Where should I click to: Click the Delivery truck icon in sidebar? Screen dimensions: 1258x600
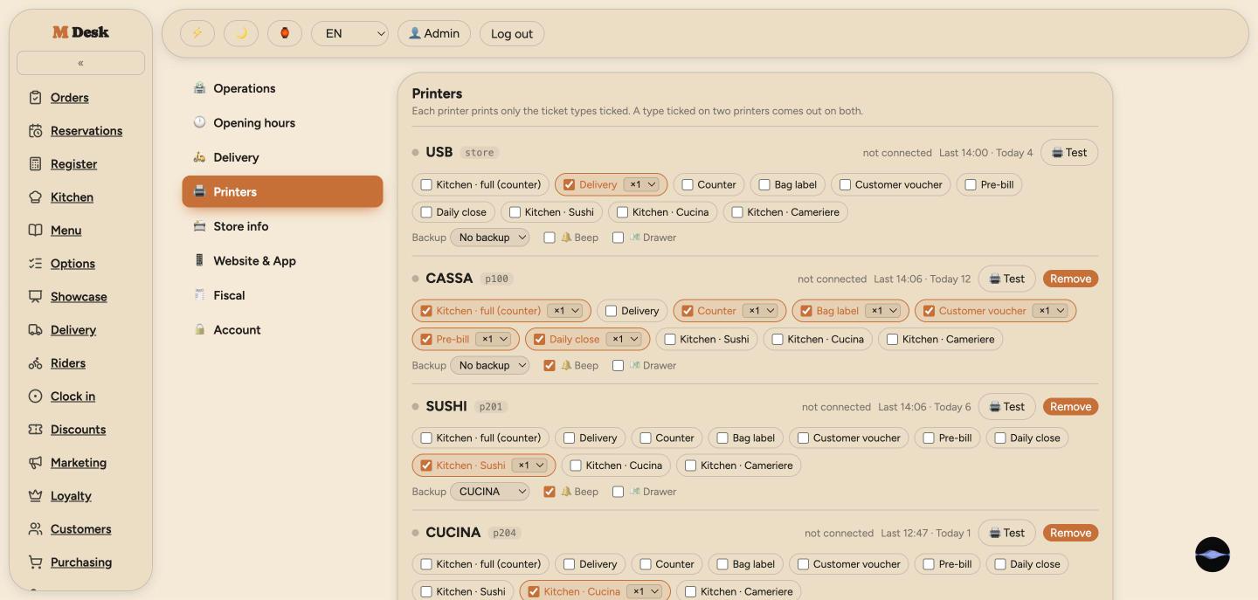tap(35, 330)
